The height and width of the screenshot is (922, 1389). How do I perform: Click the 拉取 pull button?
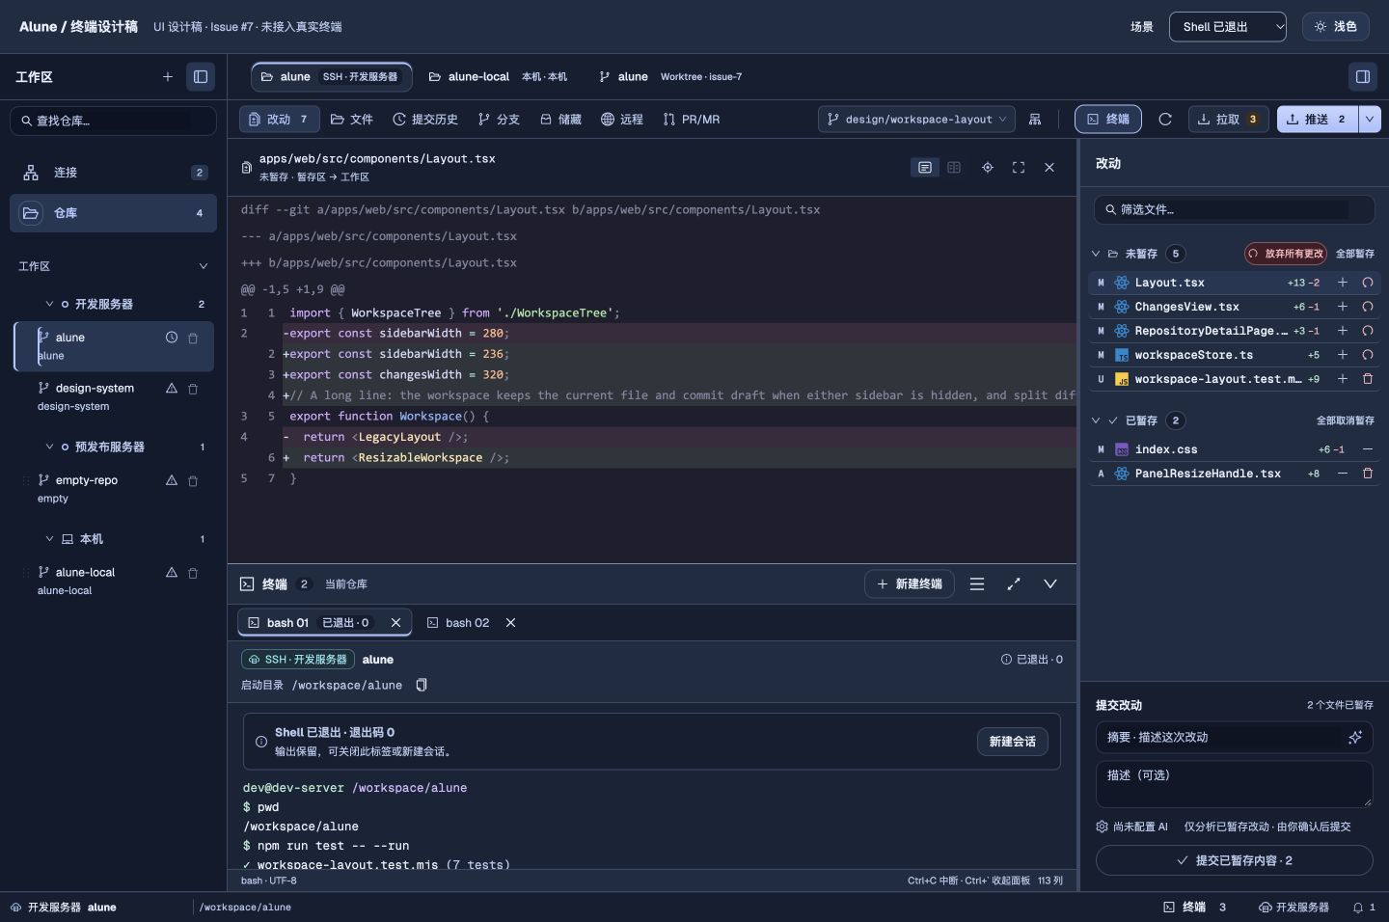click(1229, 119)
